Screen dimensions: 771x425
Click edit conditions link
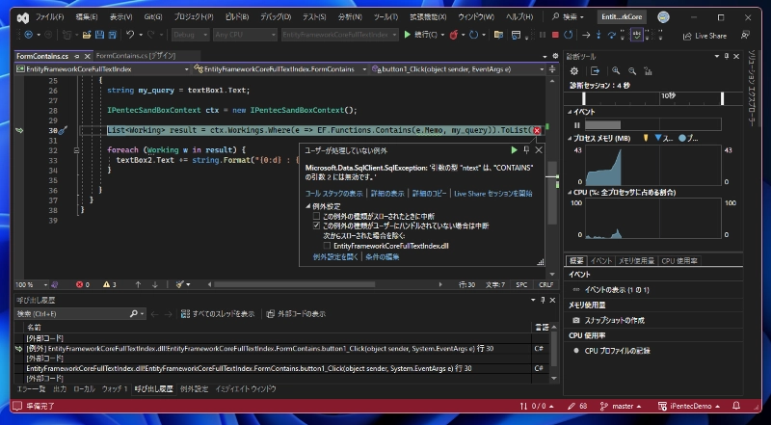[383, 256]
